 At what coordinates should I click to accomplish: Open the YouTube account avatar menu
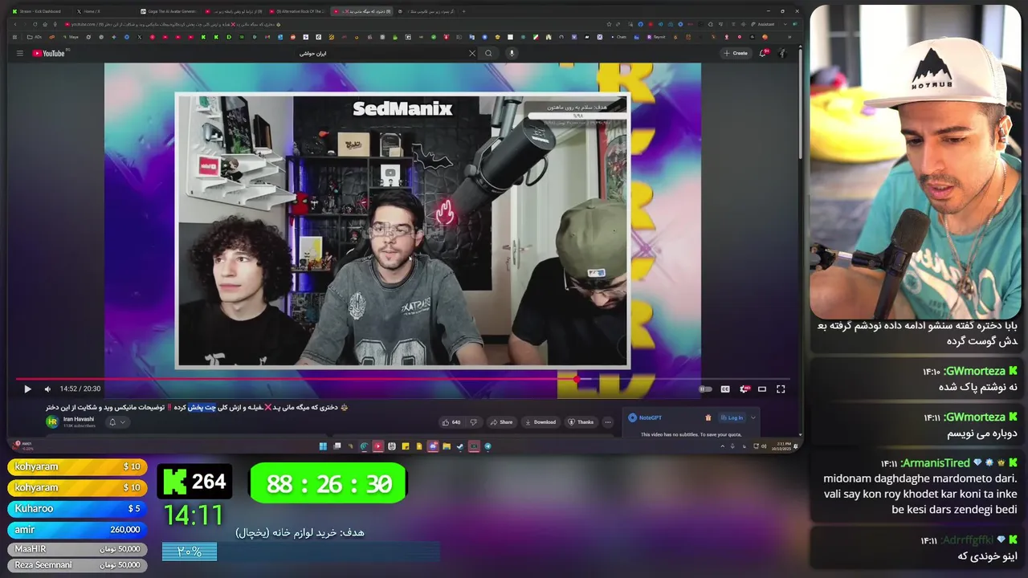[x=781, y=53]
